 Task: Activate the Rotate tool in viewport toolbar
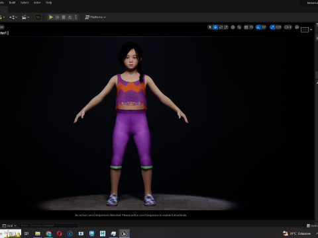click(221, 27)
